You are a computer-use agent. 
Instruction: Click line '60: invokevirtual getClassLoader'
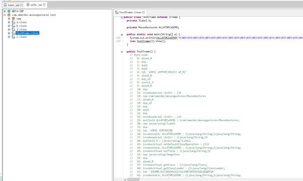click(x=178, y=168)
